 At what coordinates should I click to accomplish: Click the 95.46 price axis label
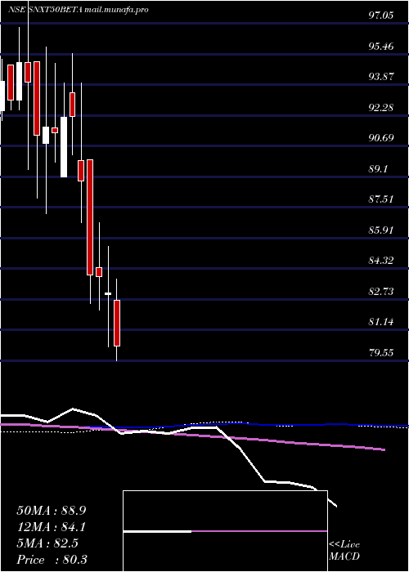381,47
